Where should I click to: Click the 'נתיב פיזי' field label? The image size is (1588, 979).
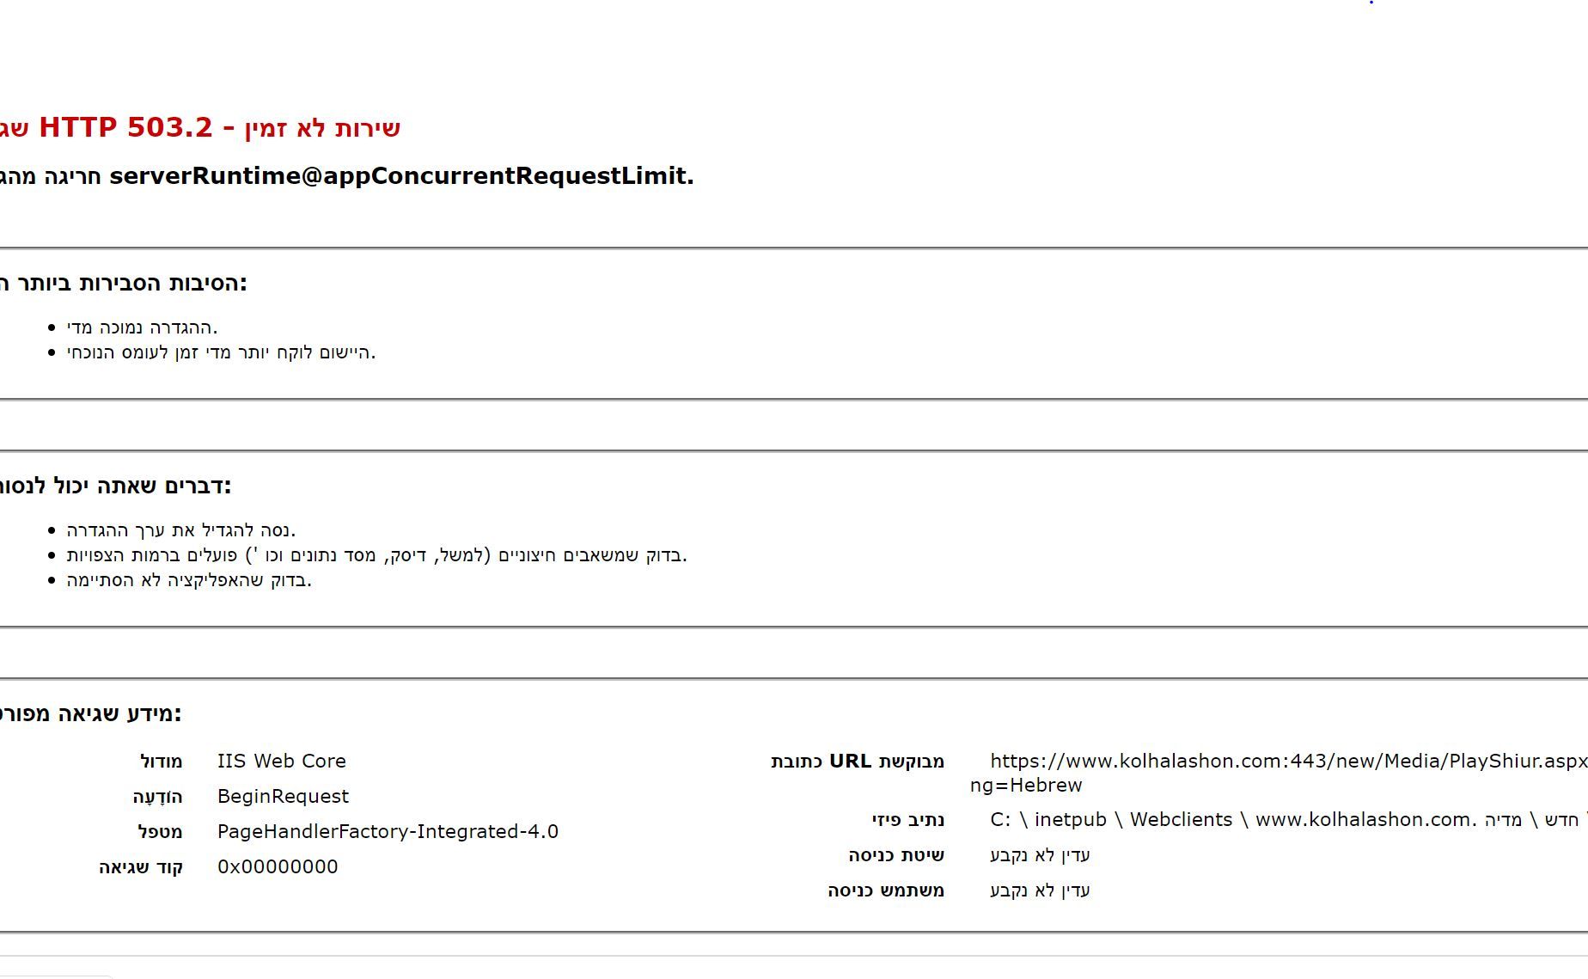(x=908, y=820)
